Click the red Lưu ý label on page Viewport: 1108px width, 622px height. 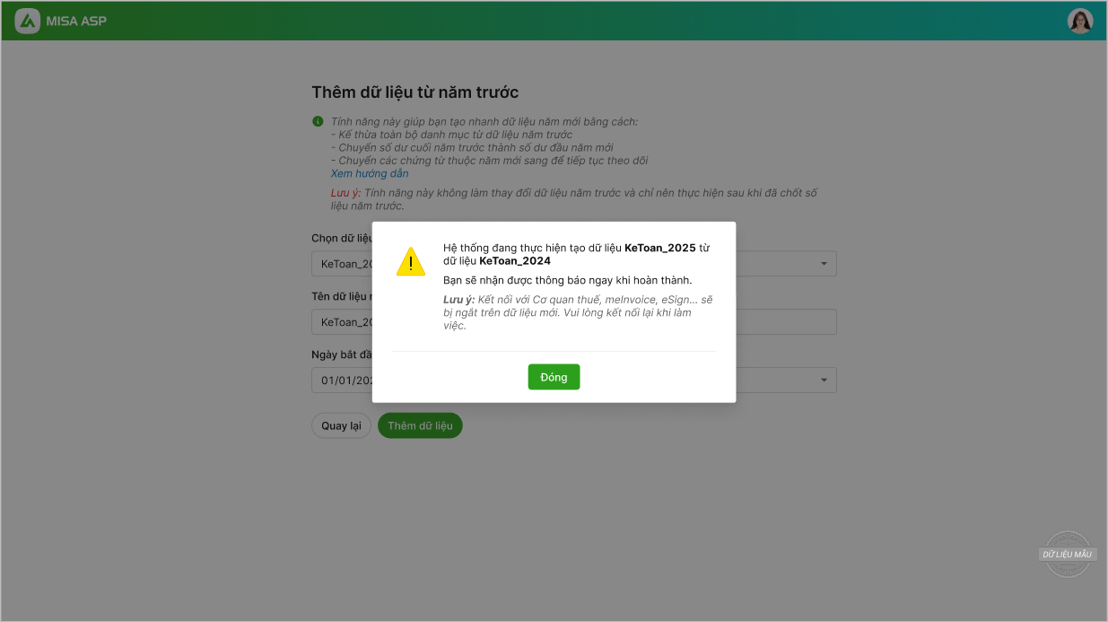(x=345, y=193)
